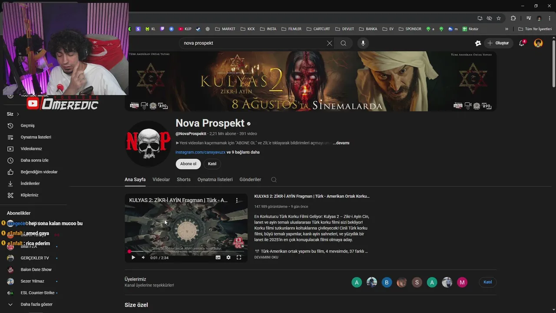
Task: Open BANKA bookmark folder
Action: [368, 29]
